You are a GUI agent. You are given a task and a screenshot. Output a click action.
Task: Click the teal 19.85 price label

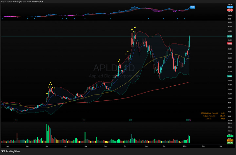point(230,76)
